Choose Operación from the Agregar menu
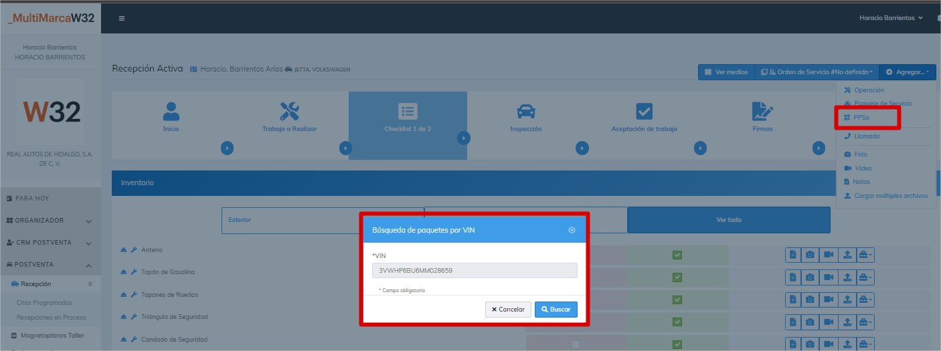 [865, 90]
